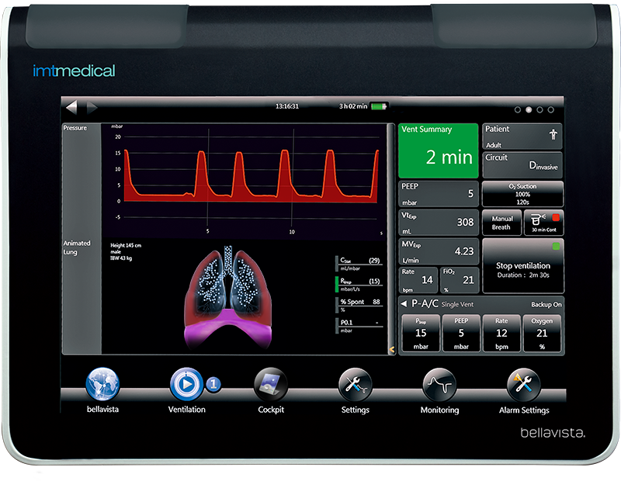
Task: Open the Patient Adult selector
Action: [522, 136]
